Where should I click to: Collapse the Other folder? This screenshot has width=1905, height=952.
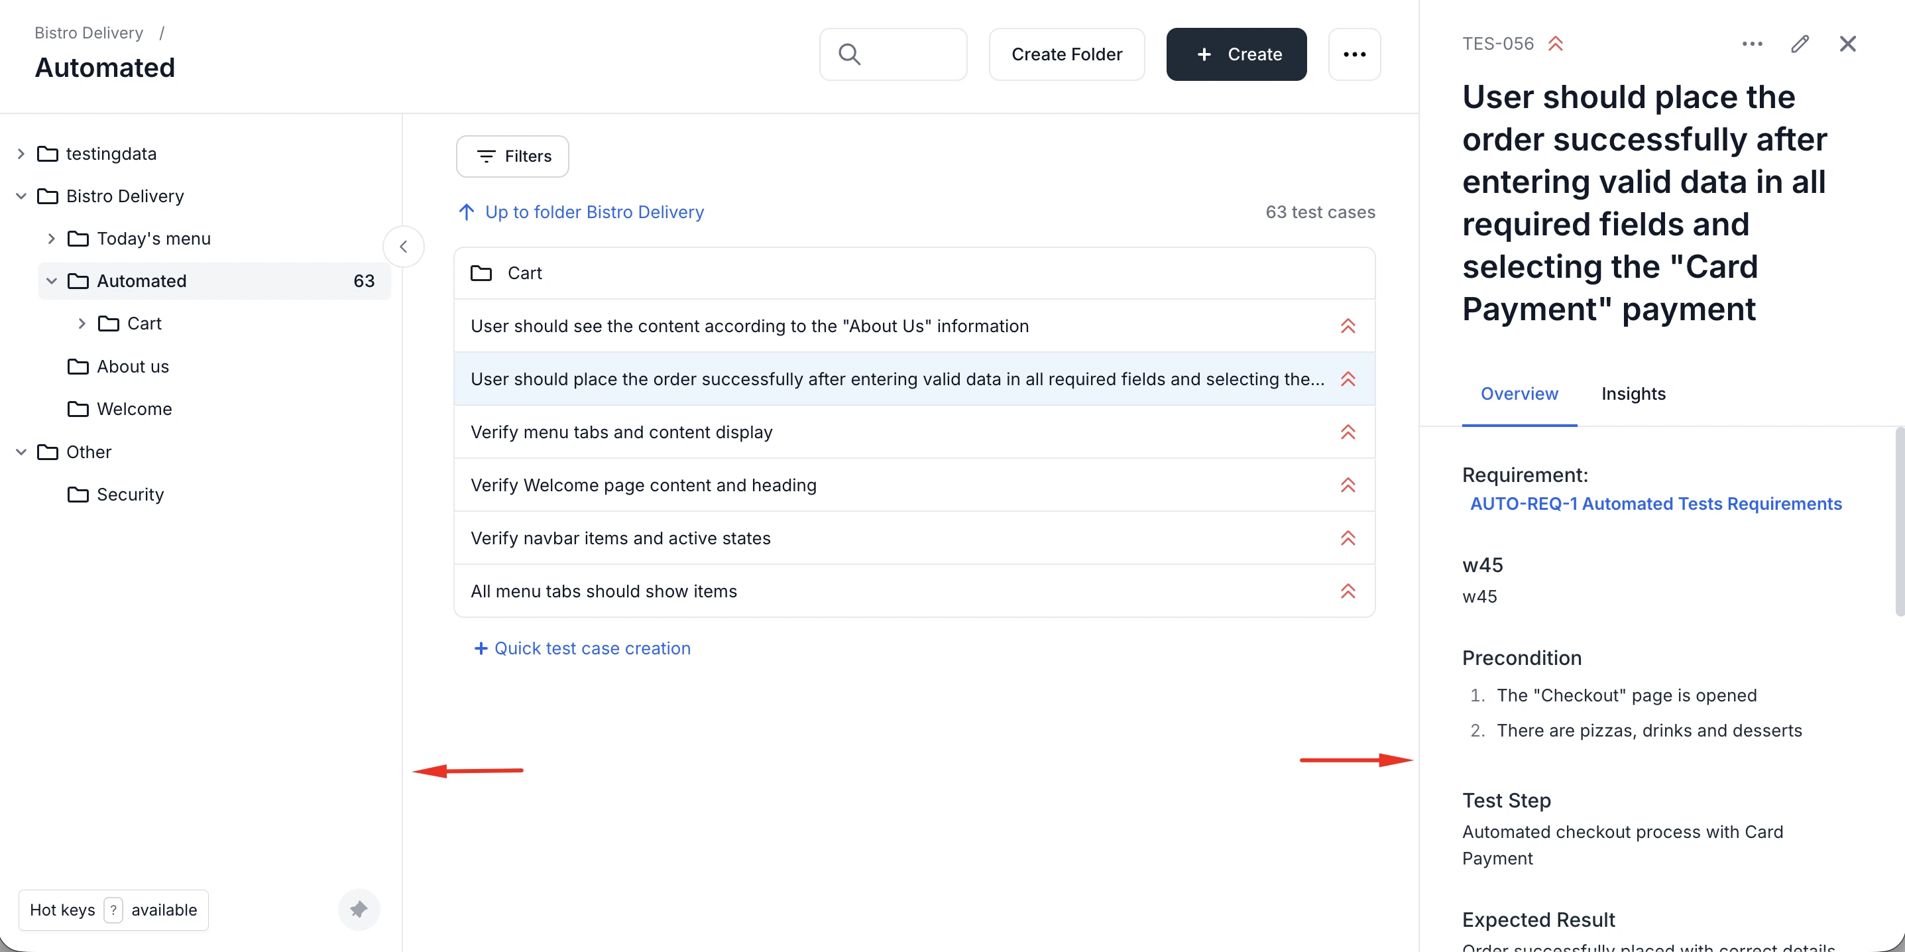point(21,452)
